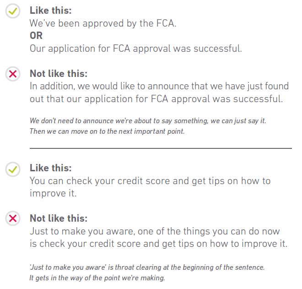Click the red X beside 'Just to make you aware' example
This screenshot has height=289, width=302.
pos(13,218)
